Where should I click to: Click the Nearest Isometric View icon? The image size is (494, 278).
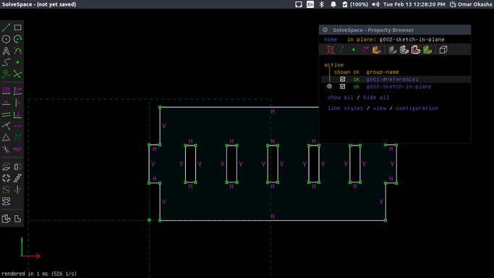(6, 219)
